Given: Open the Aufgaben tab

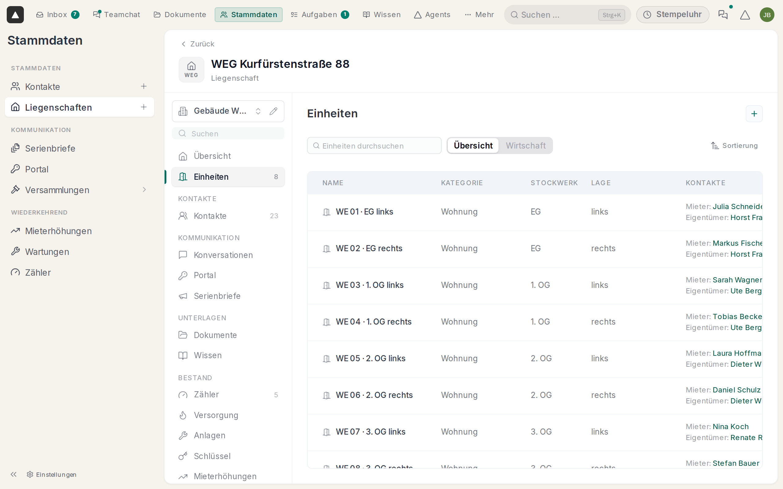Looking at the screenshot, I should click(x=320, y=15).
